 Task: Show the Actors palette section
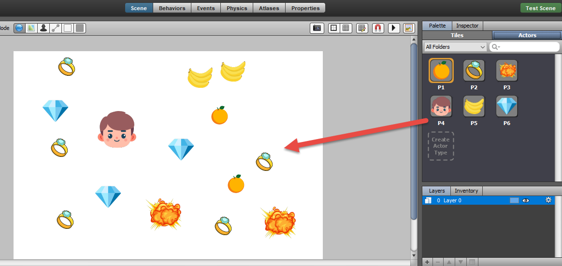527,35
